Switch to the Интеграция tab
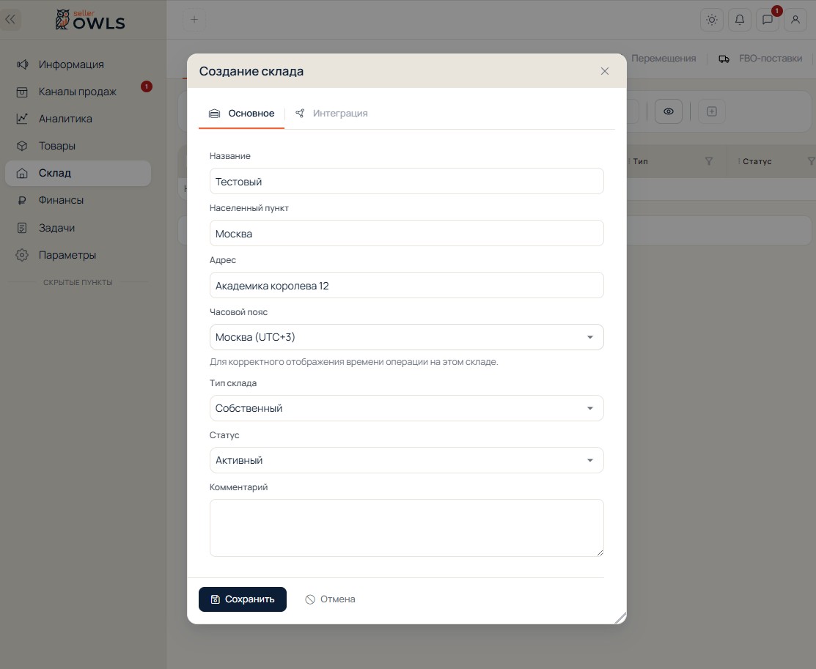 click(x=331, y=114)
